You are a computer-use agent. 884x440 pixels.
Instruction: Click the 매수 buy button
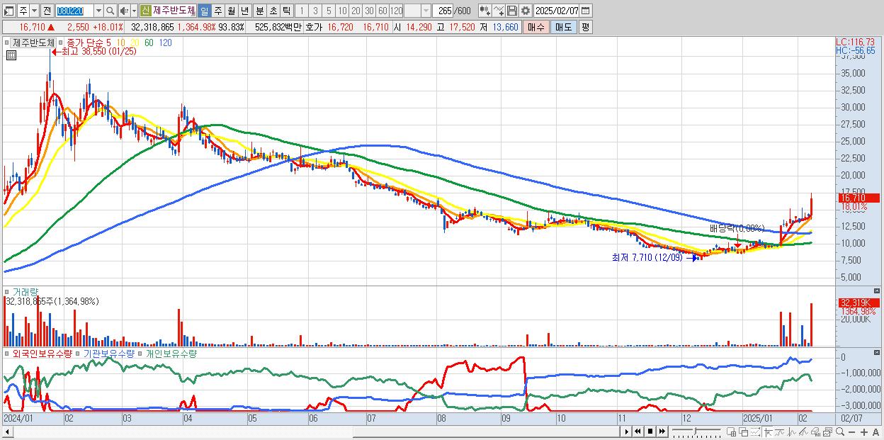coord(536,27)
